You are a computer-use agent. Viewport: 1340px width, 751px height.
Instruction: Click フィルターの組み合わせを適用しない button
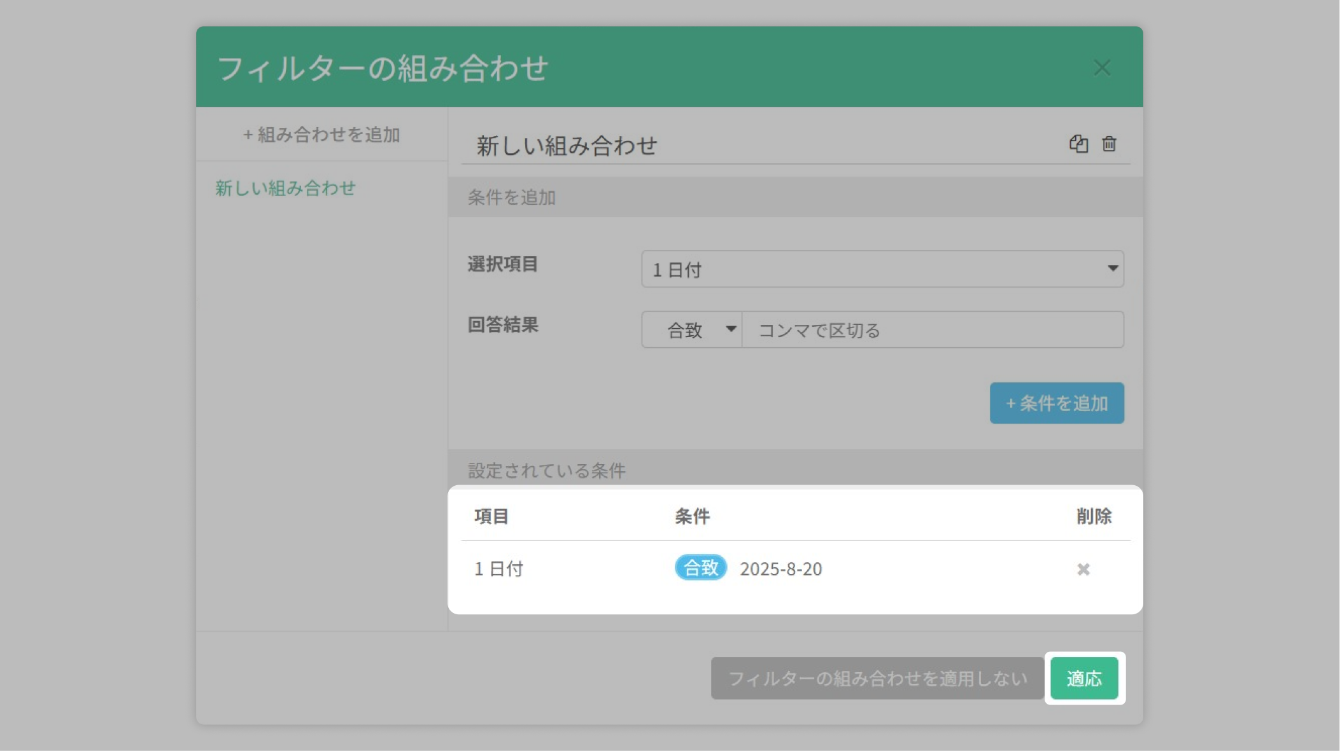click(x=877, y=679)
